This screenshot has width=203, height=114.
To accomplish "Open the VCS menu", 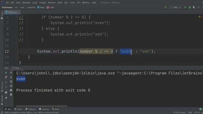I will [78, 3].
